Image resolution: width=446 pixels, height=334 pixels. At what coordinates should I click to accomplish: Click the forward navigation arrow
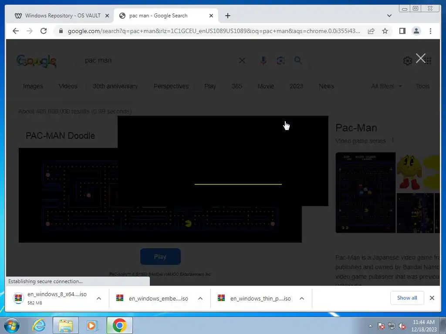click(30, 31)
